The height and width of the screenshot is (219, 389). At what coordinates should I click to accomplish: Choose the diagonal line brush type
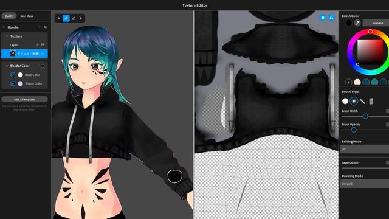click(x=362, y=101)
